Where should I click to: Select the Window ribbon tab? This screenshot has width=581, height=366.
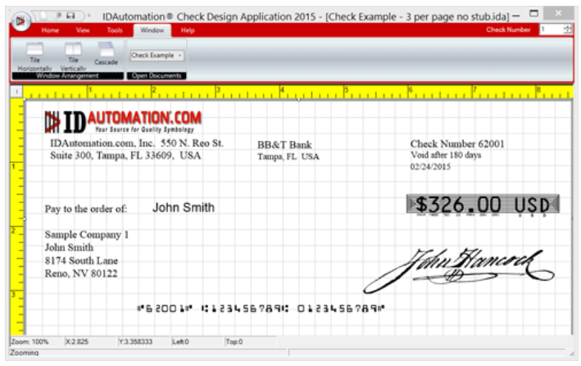(152, 30)
